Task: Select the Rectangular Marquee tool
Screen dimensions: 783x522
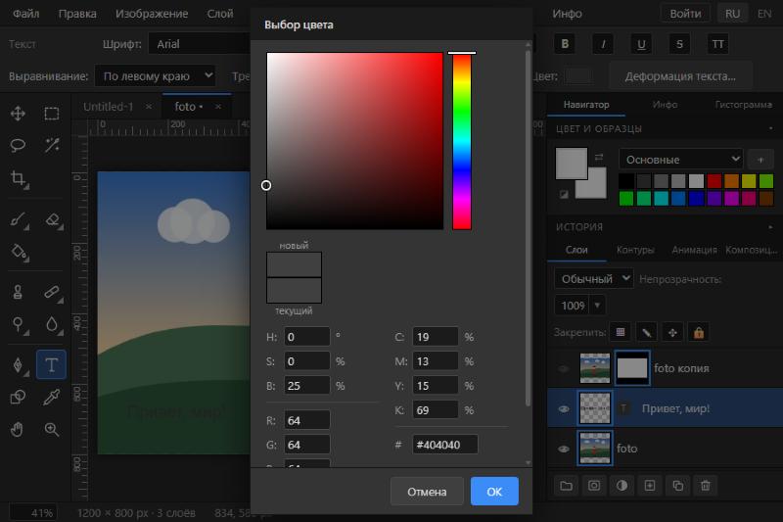Action: coord(52,114)
